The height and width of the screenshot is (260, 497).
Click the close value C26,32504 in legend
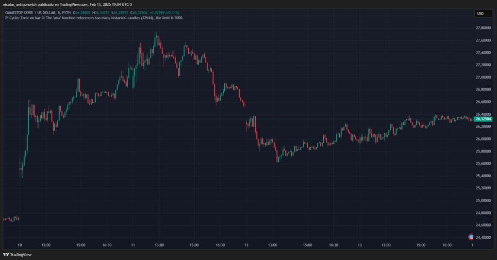click(x=139, y=13)
